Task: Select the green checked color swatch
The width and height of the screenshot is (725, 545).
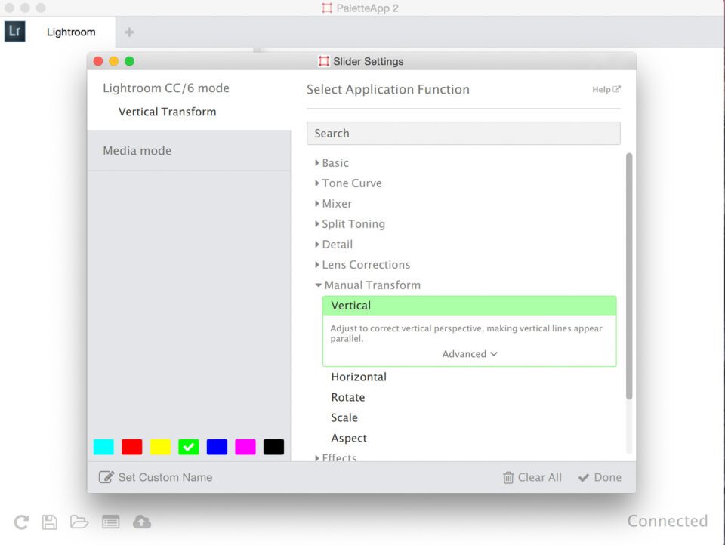Action: (x=189, y=447)
